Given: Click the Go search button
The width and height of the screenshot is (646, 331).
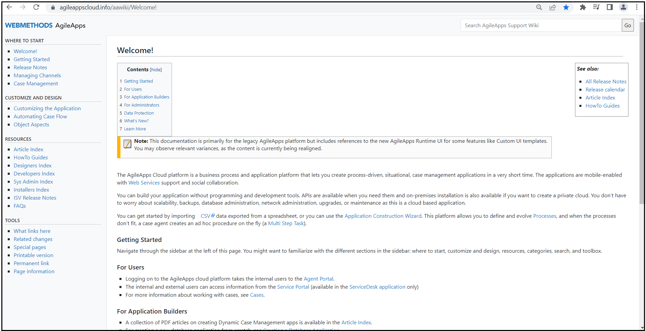Looking at the screenshot, I should click(x=627, y=26).
